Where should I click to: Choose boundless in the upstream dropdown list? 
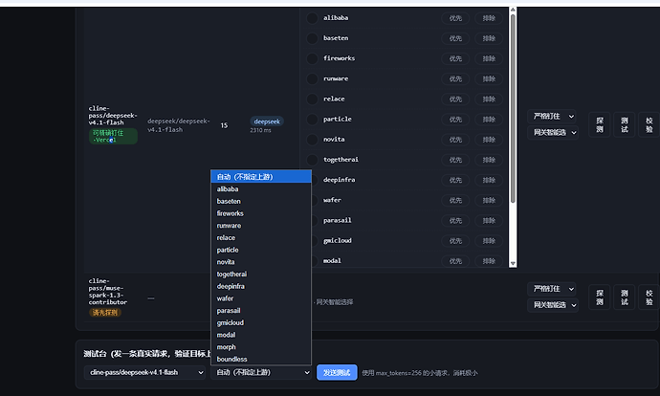coord(261,359)
